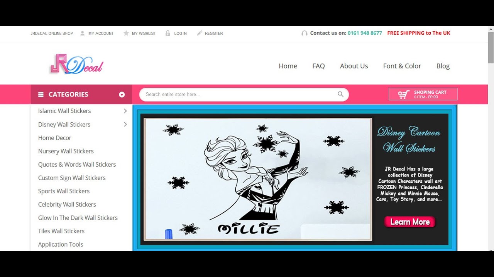Click the REGISTER link
494x277 pixels.
pyautogui.click(x=214, y=33)
